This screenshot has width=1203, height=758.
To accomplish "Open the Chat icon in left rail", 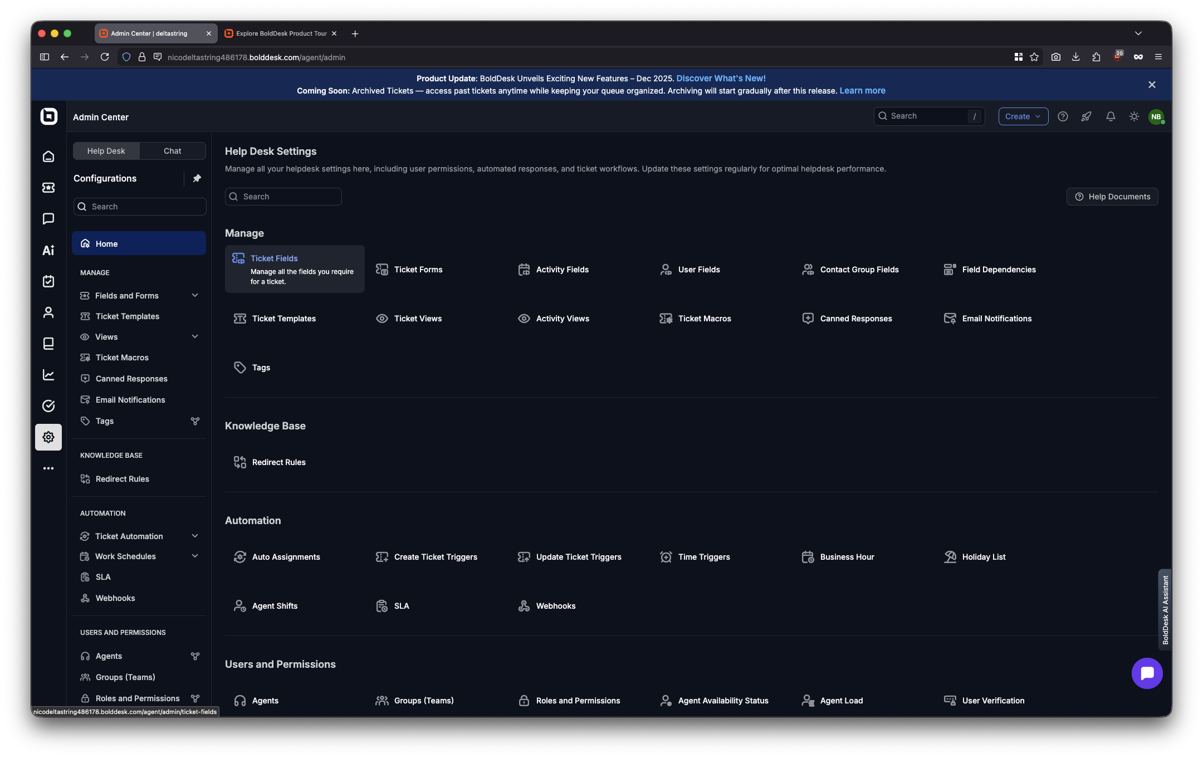I will click(x=48, y=219).
